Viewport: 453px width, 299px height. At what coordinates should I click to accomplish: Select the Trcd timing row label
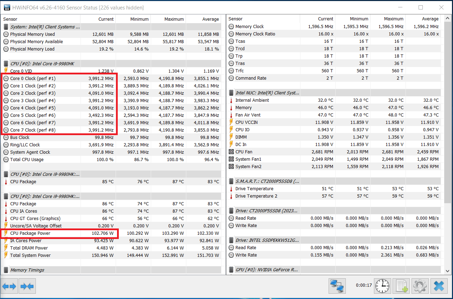point(240,49)
